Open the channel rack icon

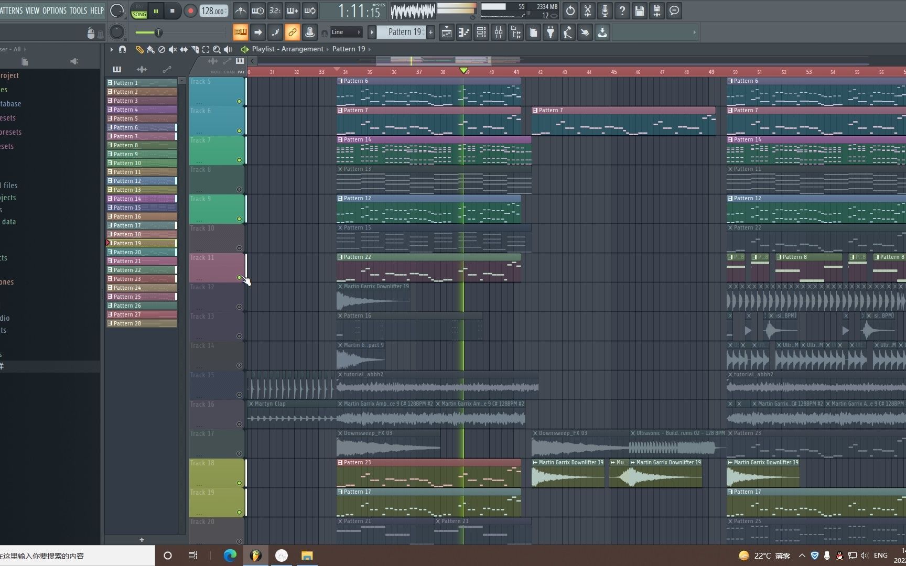tap(481, 32)
